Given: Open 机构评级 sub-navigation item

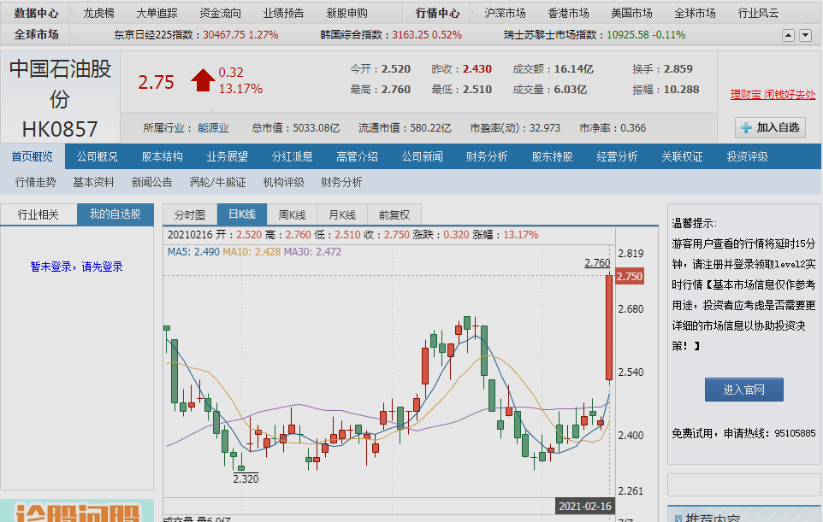Looking at the screenshot, I should pyautogui.click(x=283, y=182).
